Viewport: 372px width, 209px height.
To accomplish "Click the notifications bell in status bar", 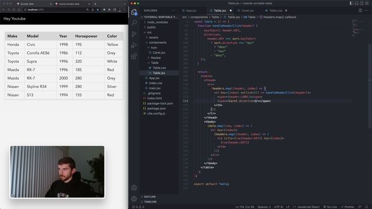I will [366, 207].
